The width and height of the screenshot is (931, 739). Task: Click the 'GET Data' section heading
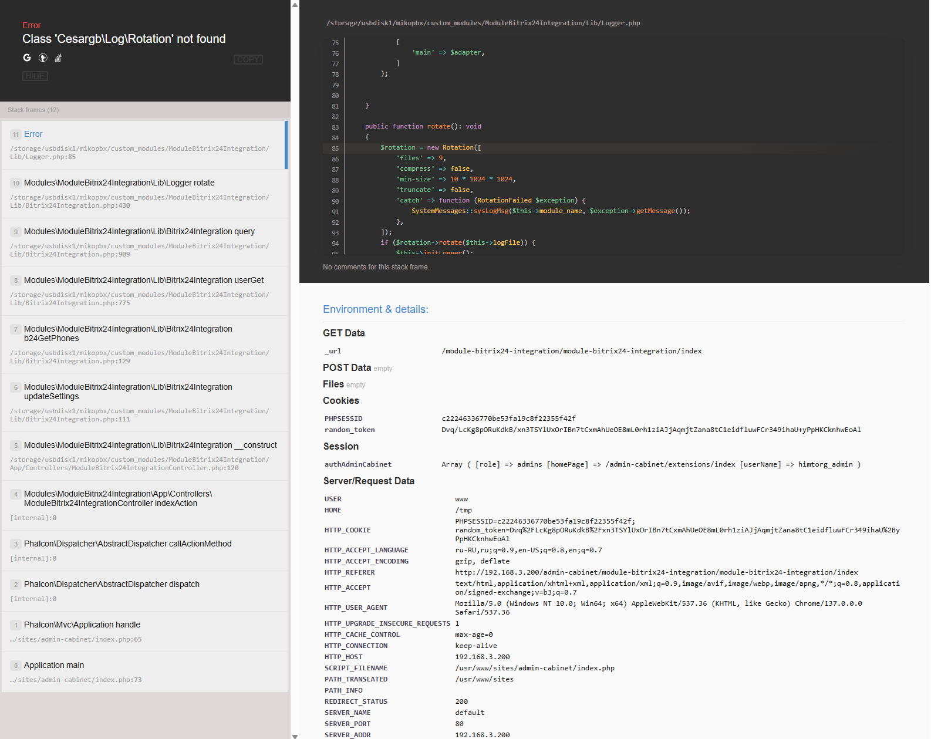pos(344,333)
